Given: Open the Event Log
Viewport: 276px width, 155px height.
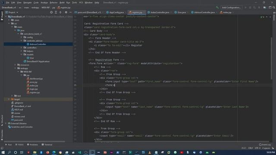Looking at the screenshot, I should 265,145.
